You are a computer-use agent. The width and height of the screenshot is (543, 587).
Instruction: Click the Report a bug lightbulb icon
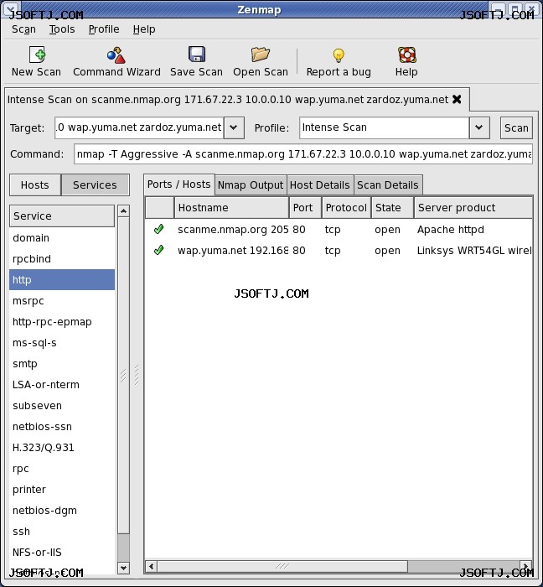tap(339, 55)
